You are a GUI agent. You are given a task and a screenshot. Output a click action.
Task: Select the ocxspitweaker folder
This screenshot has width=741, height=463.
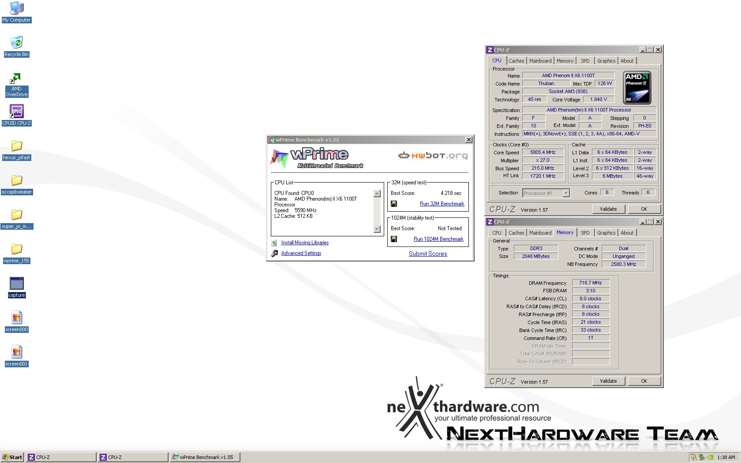click(x=16, y=185)
